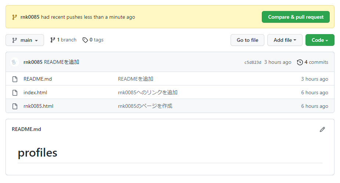Open the 0 tags link
340x183 pixels.
coord(93,40)
